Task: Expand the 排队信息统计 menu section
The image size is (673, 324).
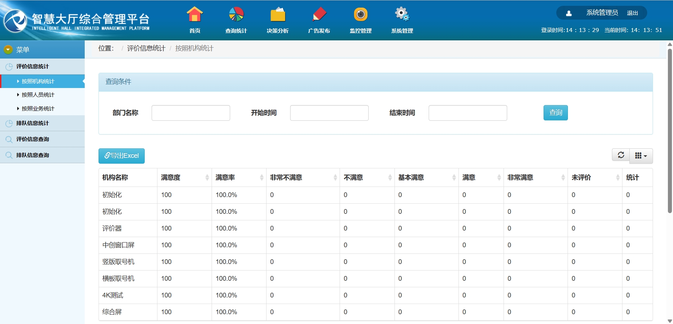Action: tap(42, 123)
